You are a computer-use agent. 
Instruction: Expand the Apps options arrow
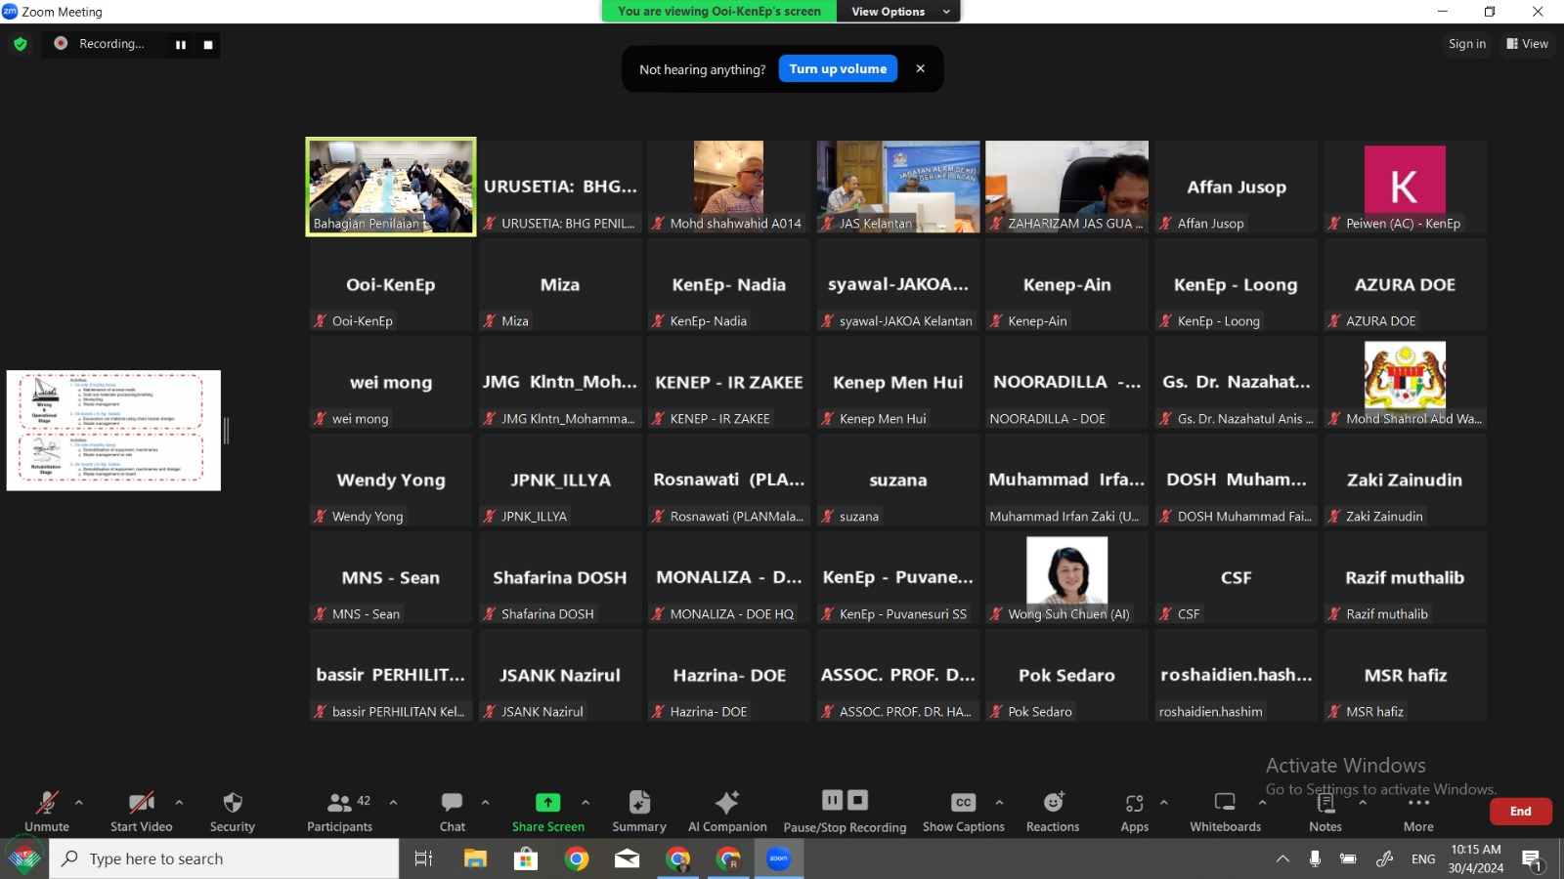pos(1163,802)
